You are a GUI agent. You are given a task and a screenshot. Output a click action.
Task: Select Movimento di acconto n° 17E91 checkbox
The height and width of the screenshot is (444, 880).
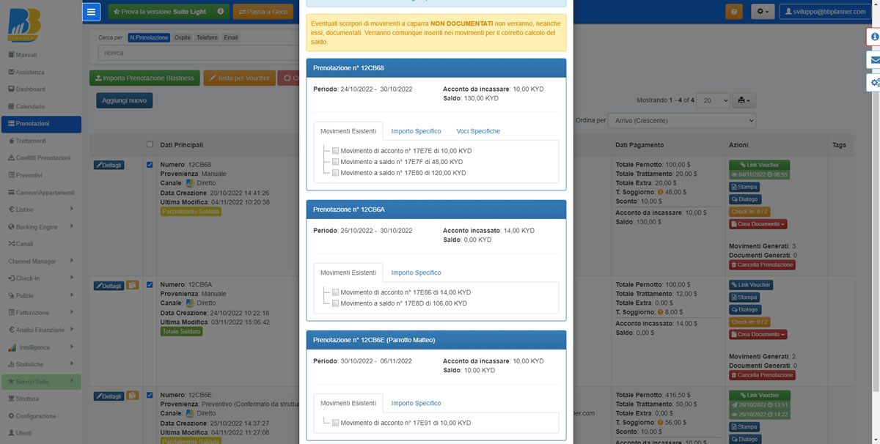tap(335, 423)
